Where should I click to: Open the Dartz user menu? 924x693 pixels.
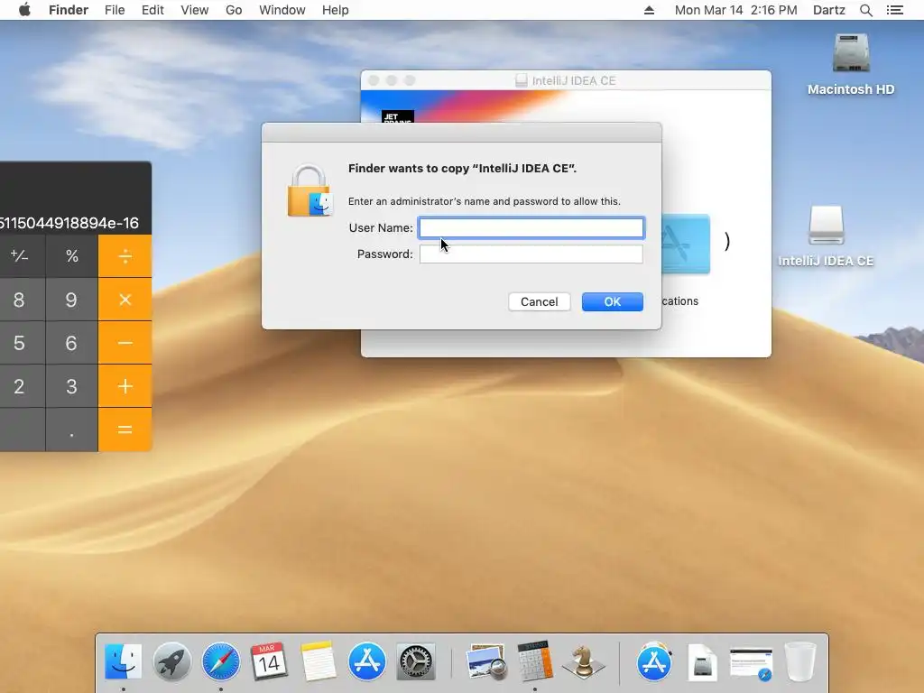tap(828, 10)
